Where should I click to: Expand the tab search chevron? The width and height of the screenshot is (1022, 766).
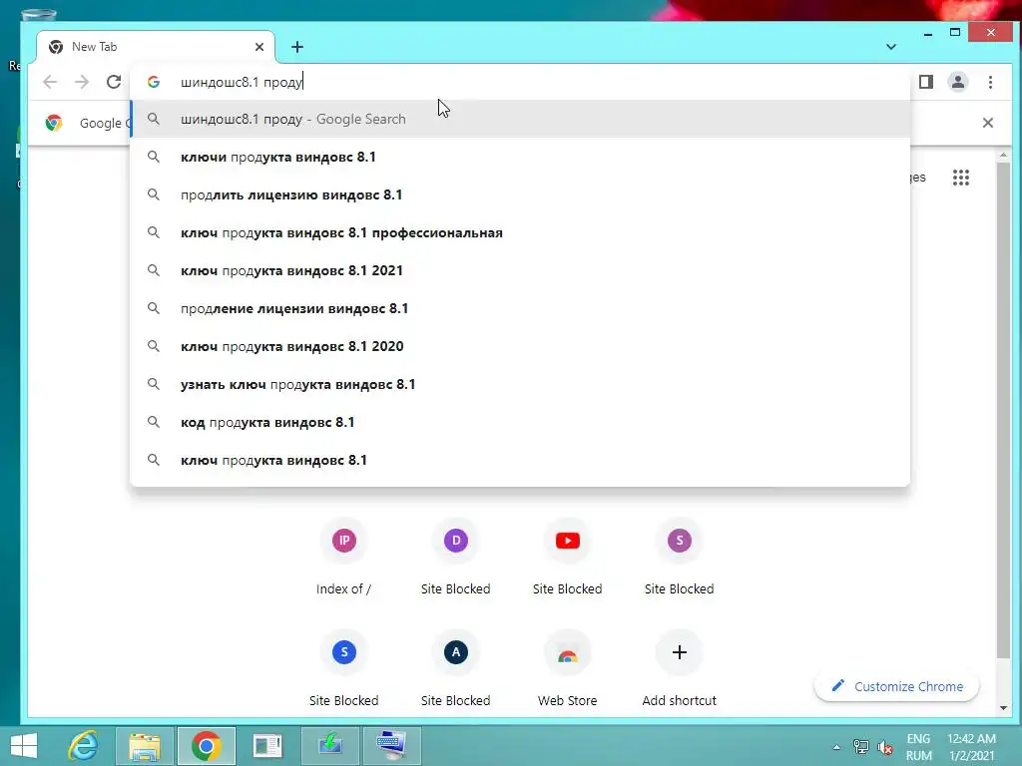pos(891,47)
